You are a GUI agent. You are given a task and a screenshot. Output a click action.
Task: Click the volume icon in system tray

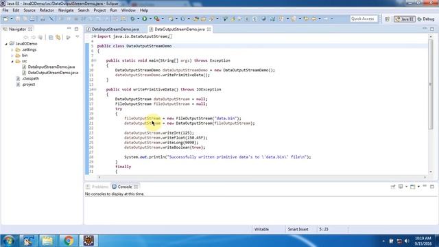[407, 241]
